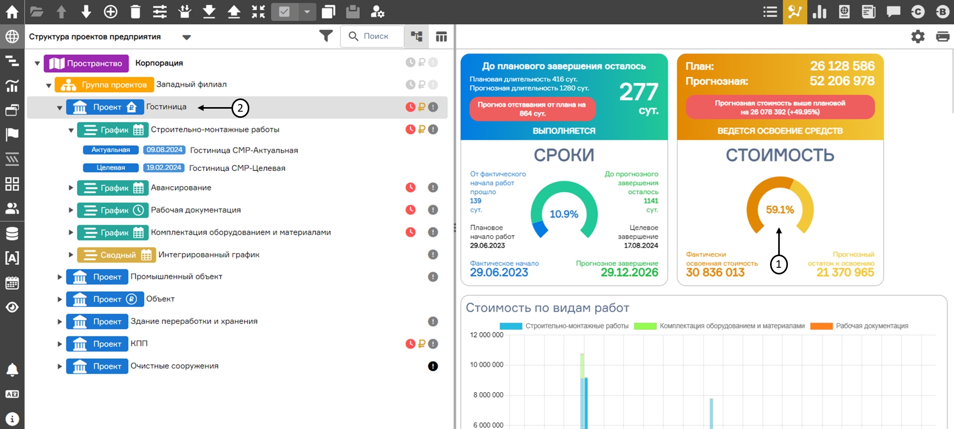Open line chart icon in left sidebar
The width and height of the screenshot is (954, 429).
tap(12, 86)
